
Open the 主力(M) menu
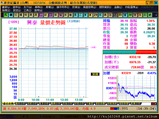tap(28, 7)
